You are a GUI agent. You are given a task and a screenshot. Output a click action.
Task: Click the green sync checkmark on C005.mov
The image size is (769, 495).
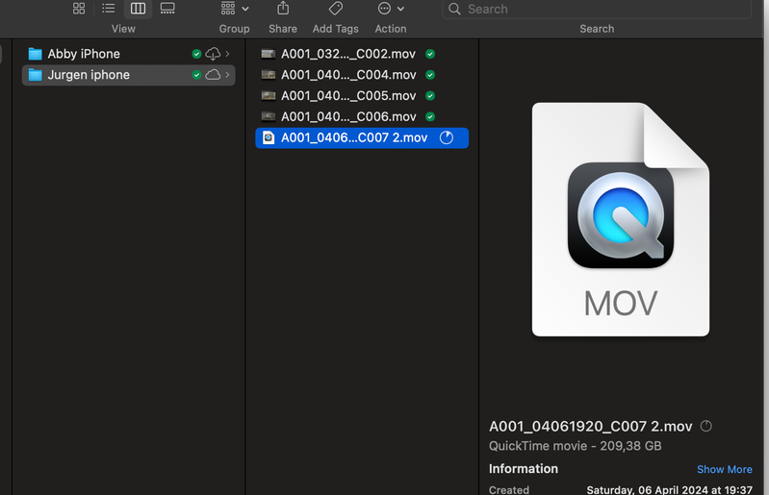click(430, 96)
